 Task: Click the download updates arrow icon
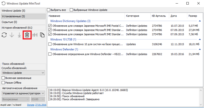click(12, 35)
